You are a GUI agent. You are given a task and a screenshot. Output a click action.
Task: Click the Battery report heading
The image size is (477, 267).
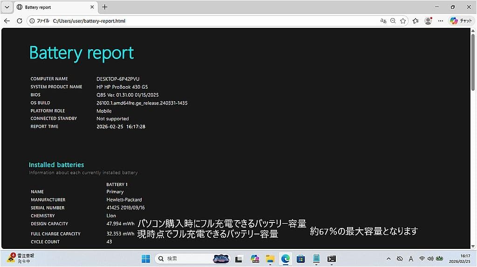82,53
